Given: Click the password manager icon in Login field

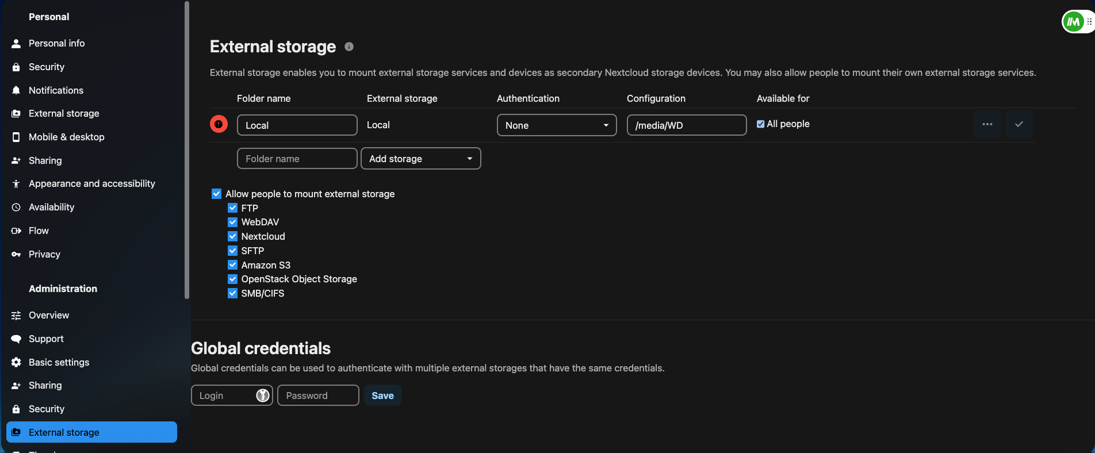Looking at the screenshot, I should pyautogui.click(x=263, y=396).
